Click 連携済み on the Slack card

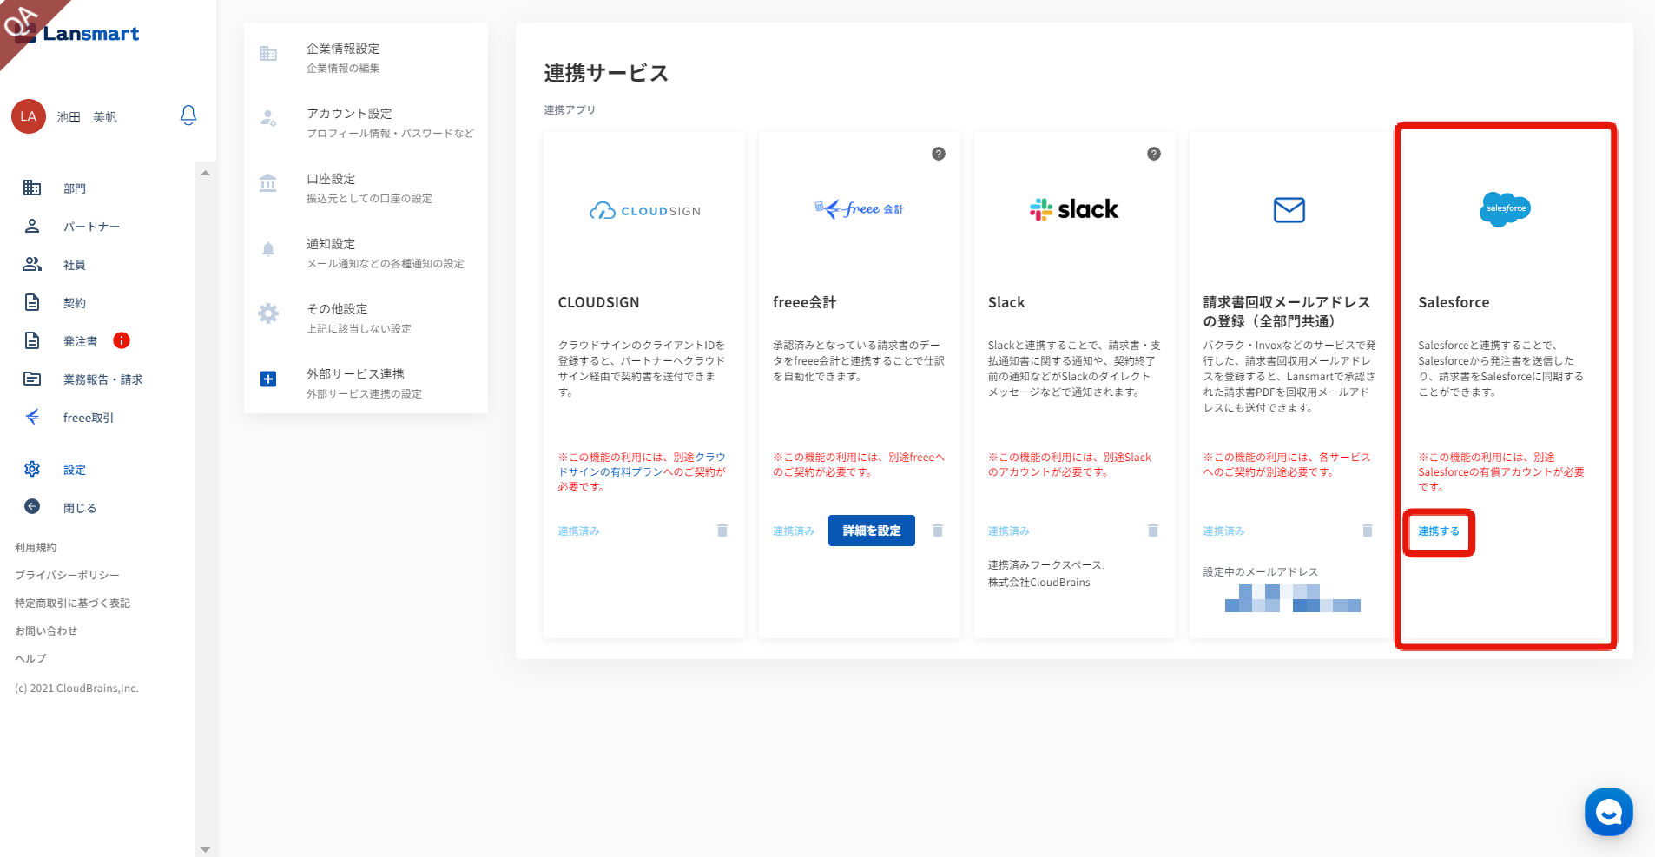click(x=1009, y=531)
